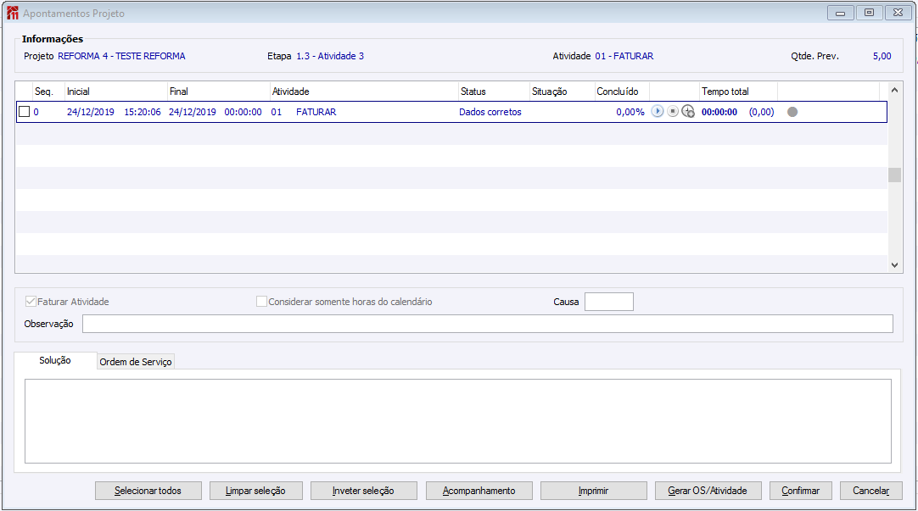Screen dimensions: 918x511
Task: Click the 0,00% concluded value
Action: [x=630, y=112]
